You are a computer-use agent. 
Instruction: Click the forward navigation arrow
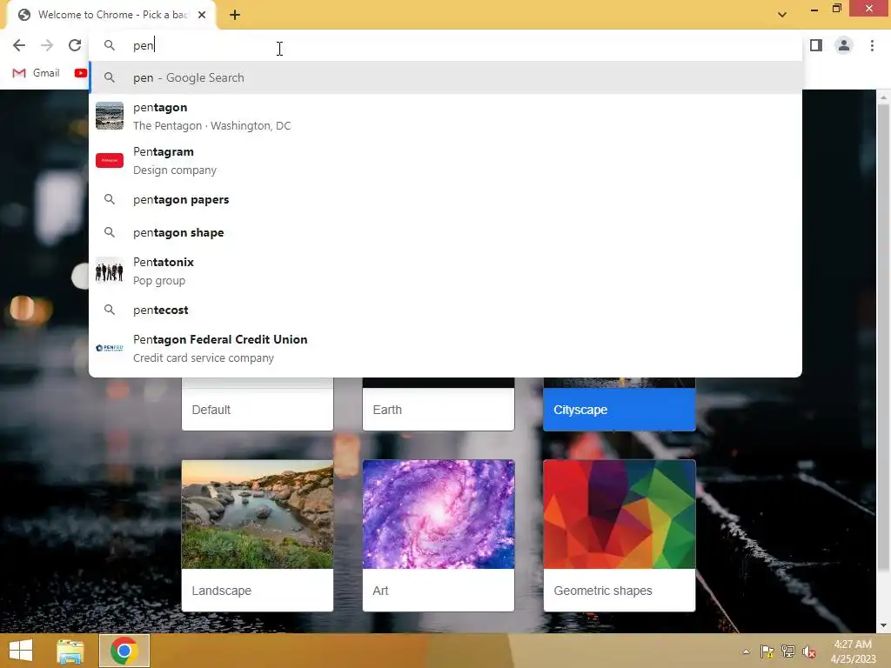(47, 45)
